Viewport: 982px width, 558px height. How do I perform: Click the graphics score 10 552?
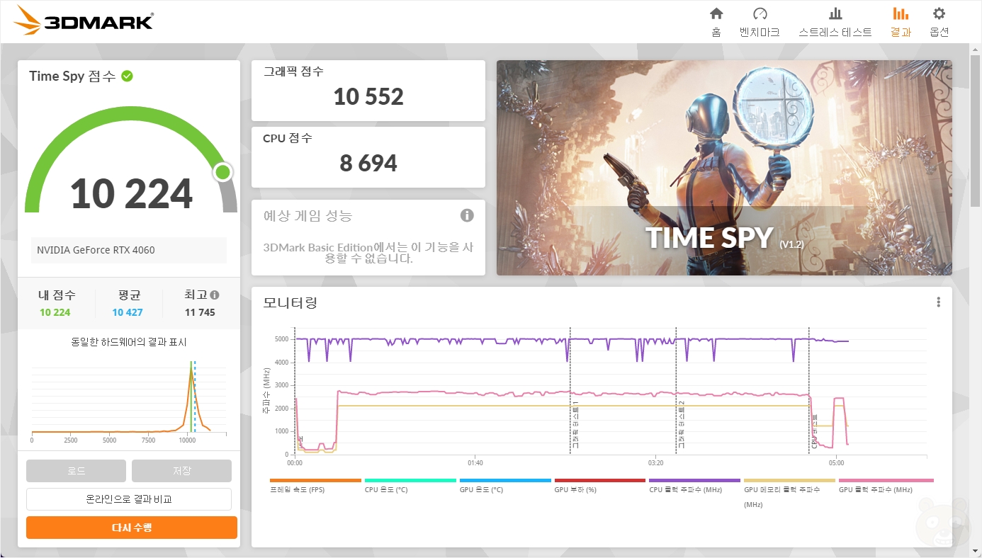368,96
